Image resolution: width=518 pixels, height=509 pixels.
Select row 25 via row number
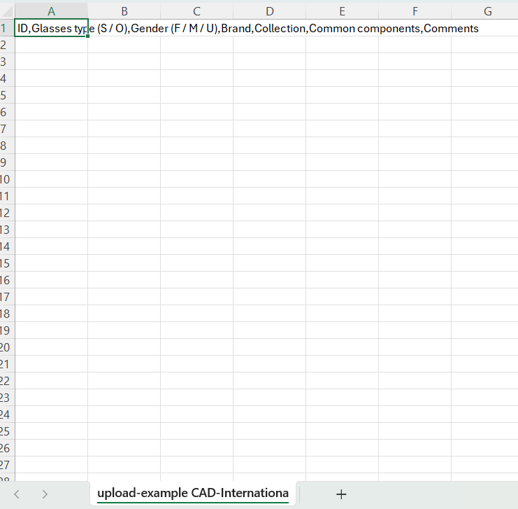[6, 431]
